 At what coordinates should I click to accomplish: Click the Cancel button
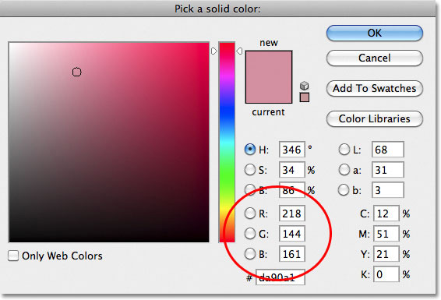coord(375,58)
